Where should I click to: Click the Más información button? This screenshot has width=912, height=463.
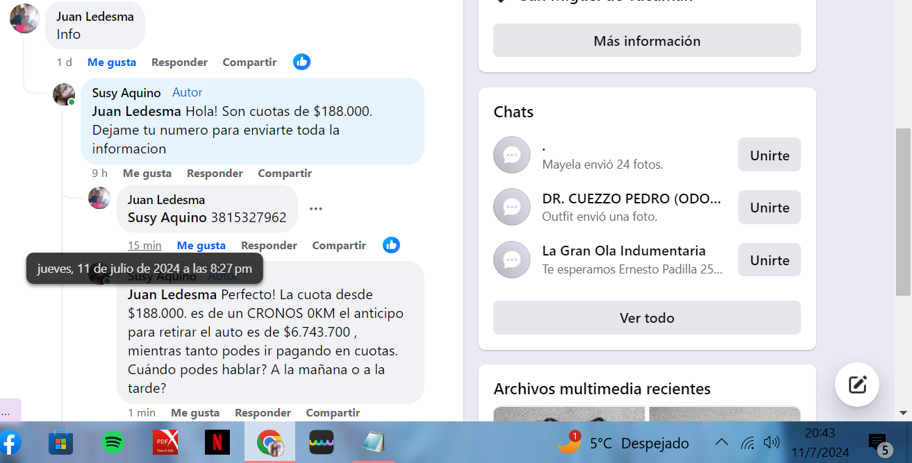click(647, 41)
